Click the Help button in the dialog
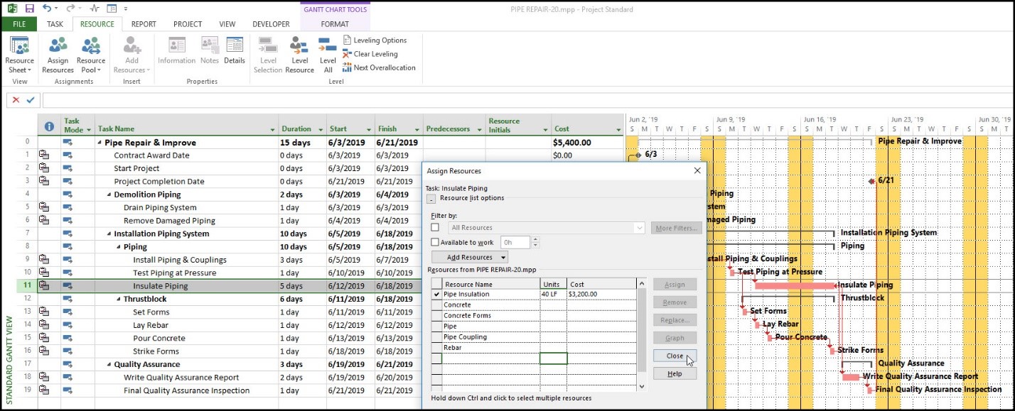 (675, 374)
